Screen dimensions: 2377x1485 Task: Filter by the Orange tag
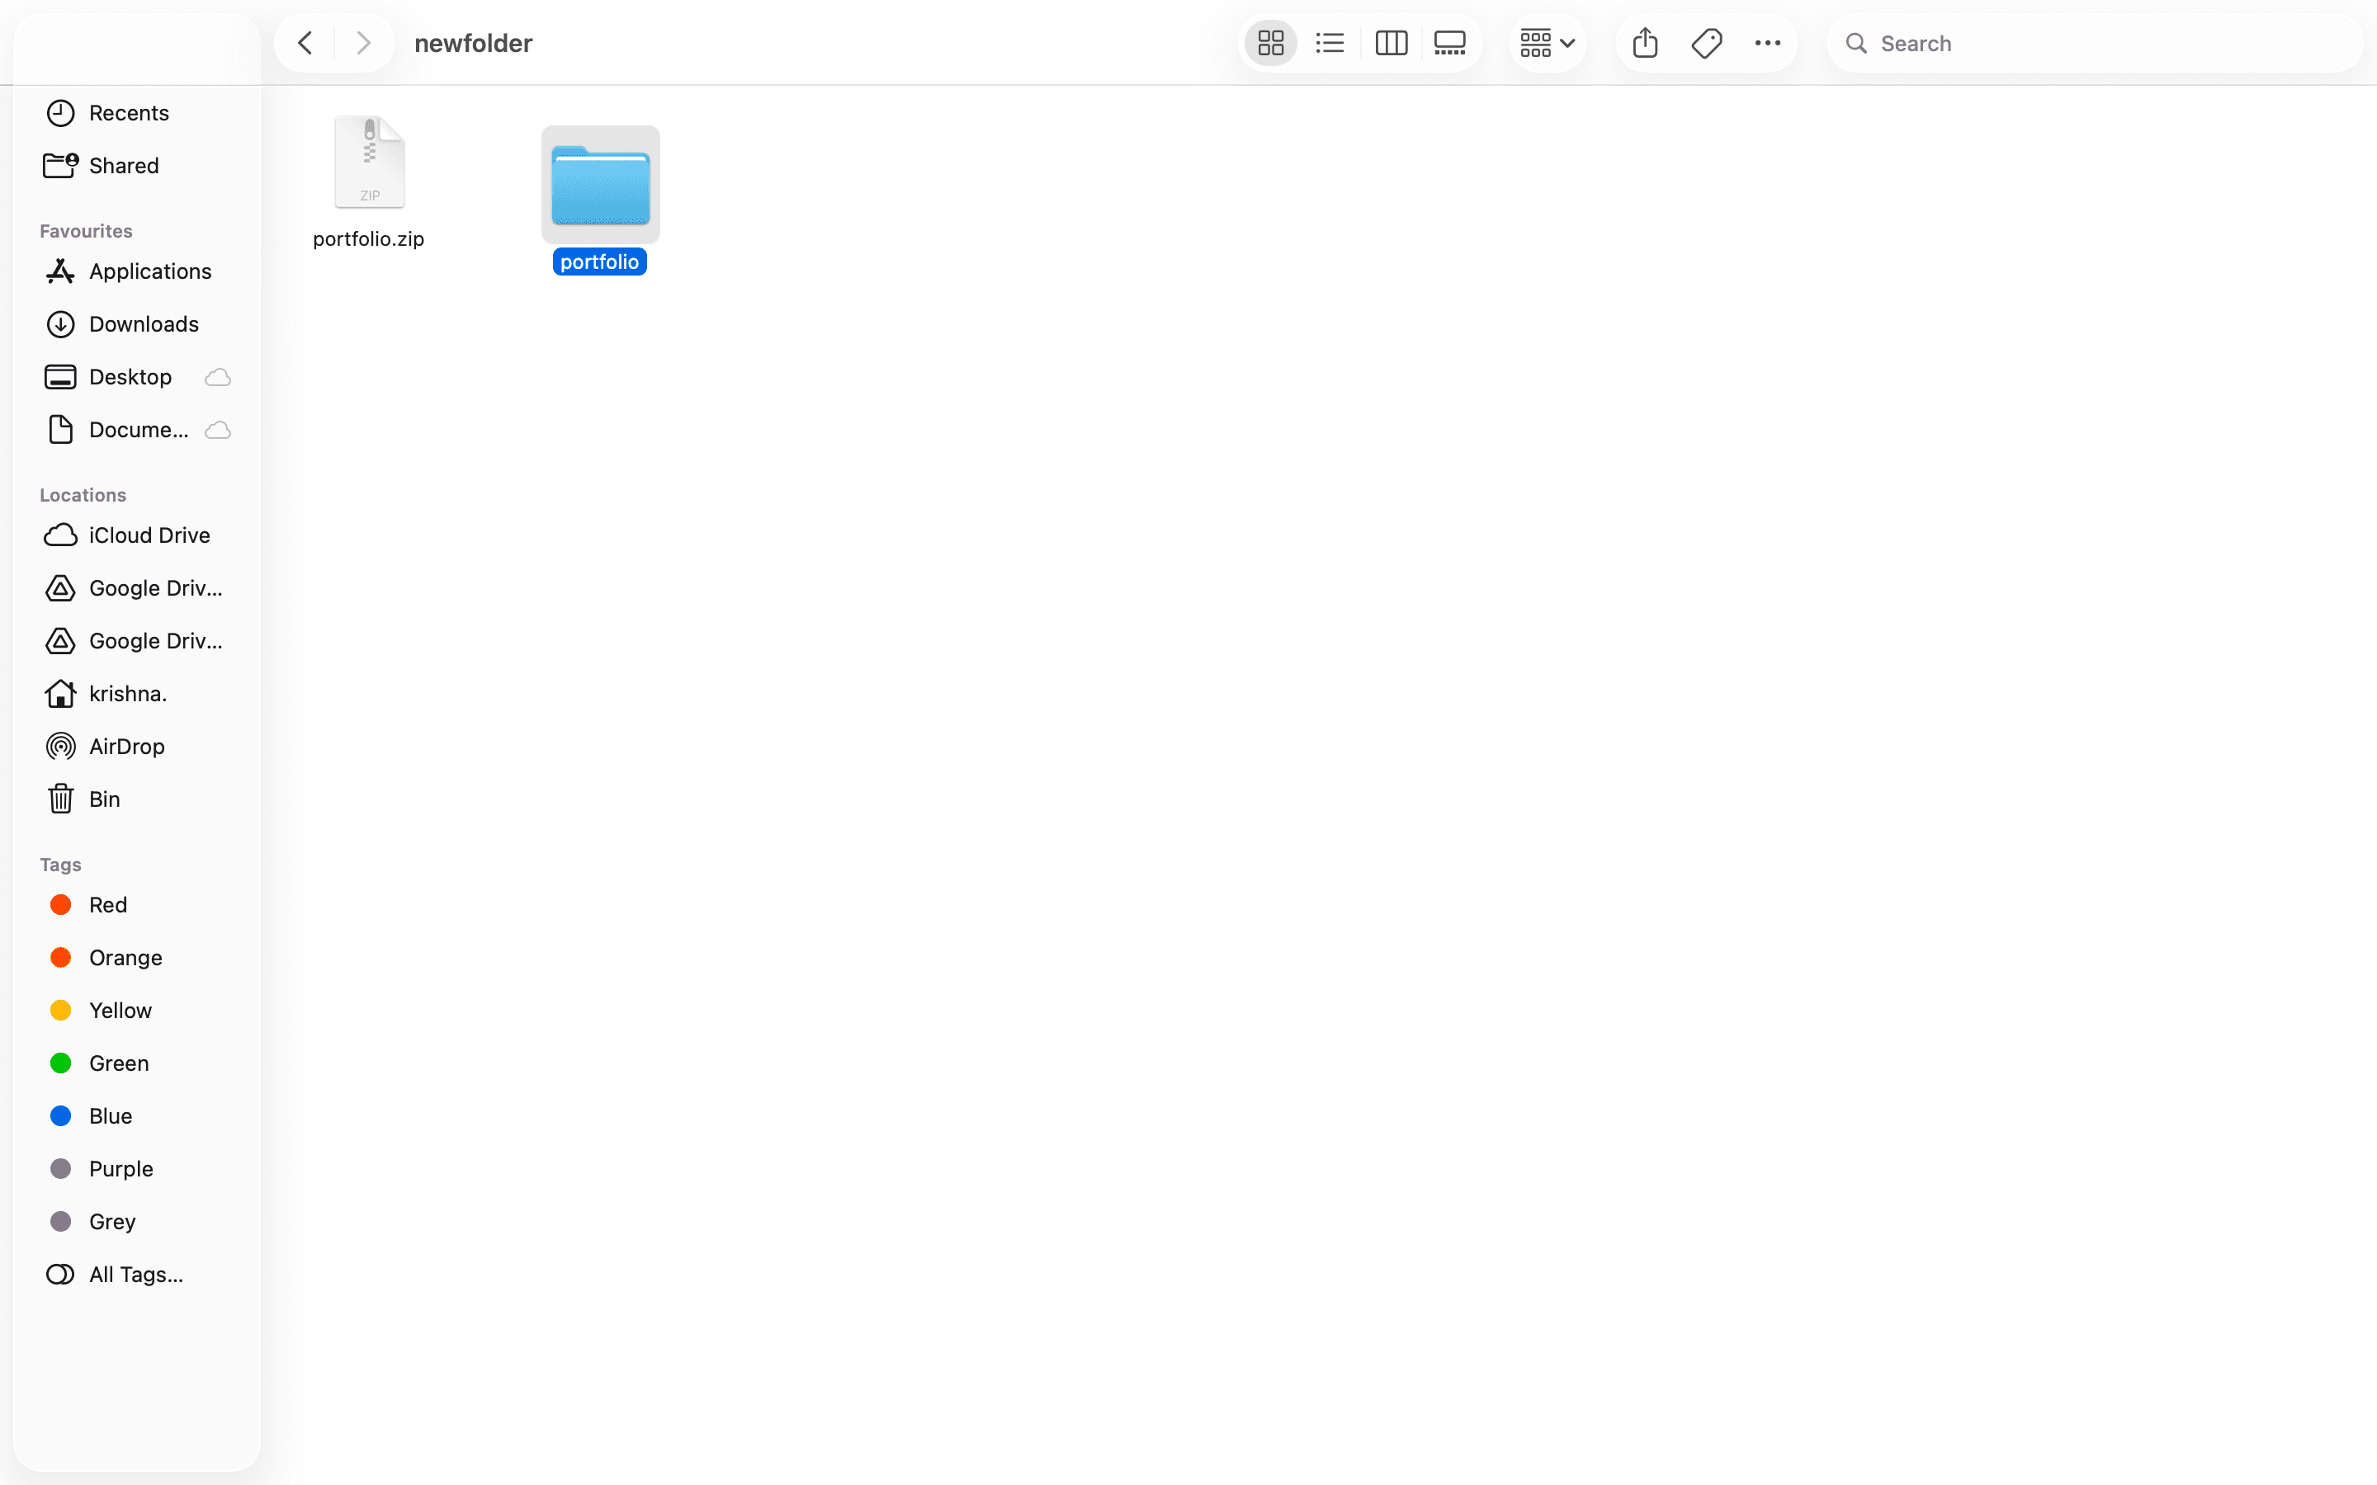[138, 959]
